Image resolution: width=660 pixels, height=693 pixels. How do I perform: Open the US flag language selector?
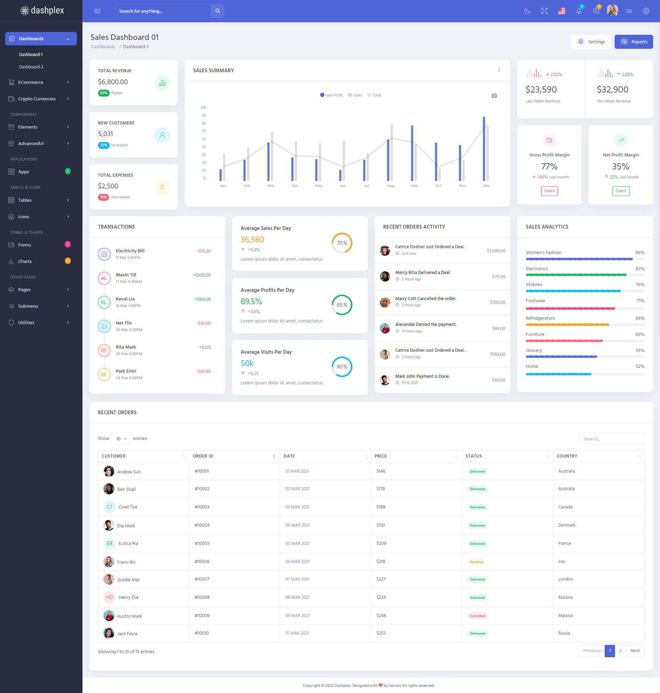pos(561,11)
